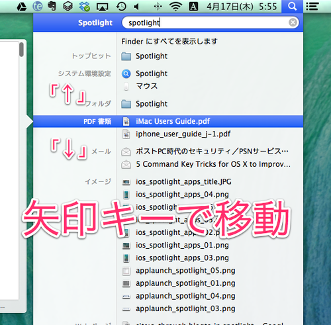Click the applaunch_spotlight_03.png thumbnail icon

pos(126,309)
